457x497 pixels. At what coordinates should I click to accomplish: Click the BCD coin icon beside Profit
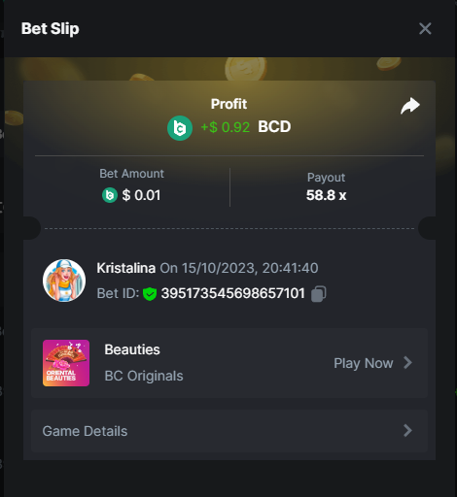180,128
